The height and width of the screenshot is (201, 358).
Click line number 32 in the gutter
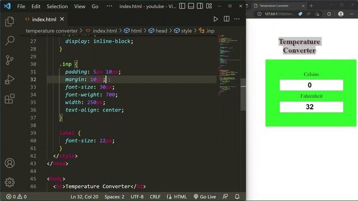[x=33, y=79]
